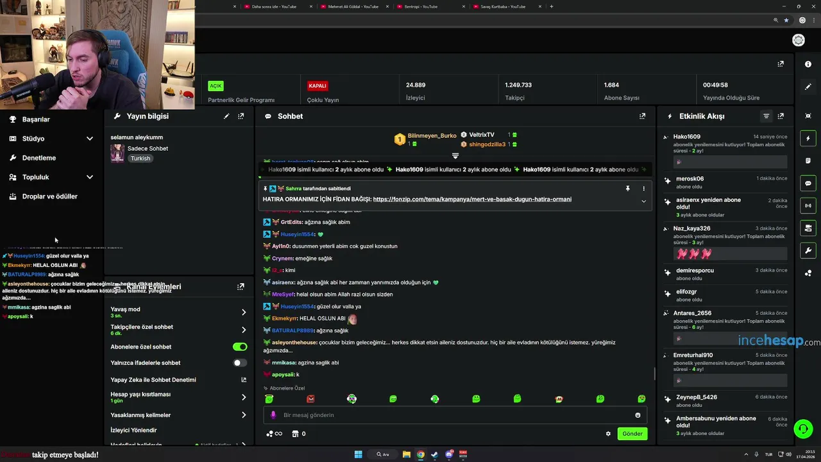Open Denetleme in the left sidebar
The width and height of the screenshot is (821, 462).
[x=39, y=158]
